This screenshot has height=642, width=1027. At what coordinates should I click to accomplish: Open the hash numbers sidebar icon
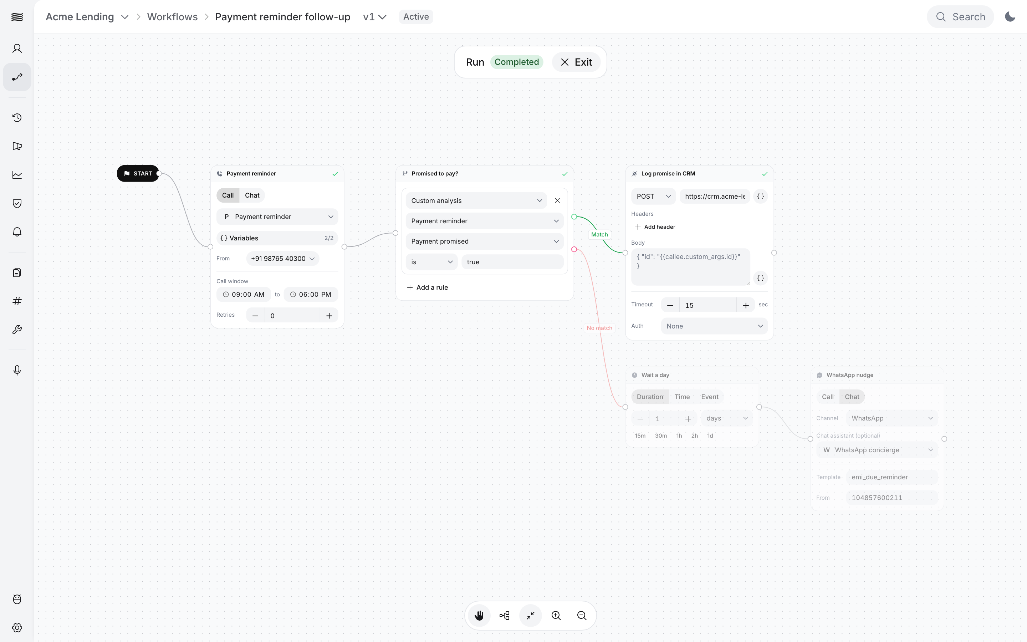(x=17, y=301)
